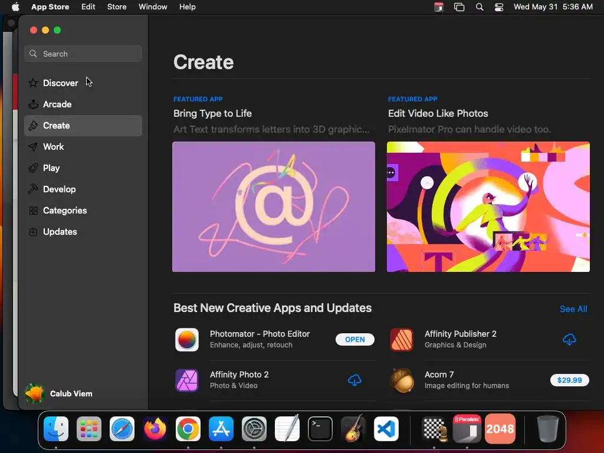Open Terminal from the Dock

pos(320,429)
